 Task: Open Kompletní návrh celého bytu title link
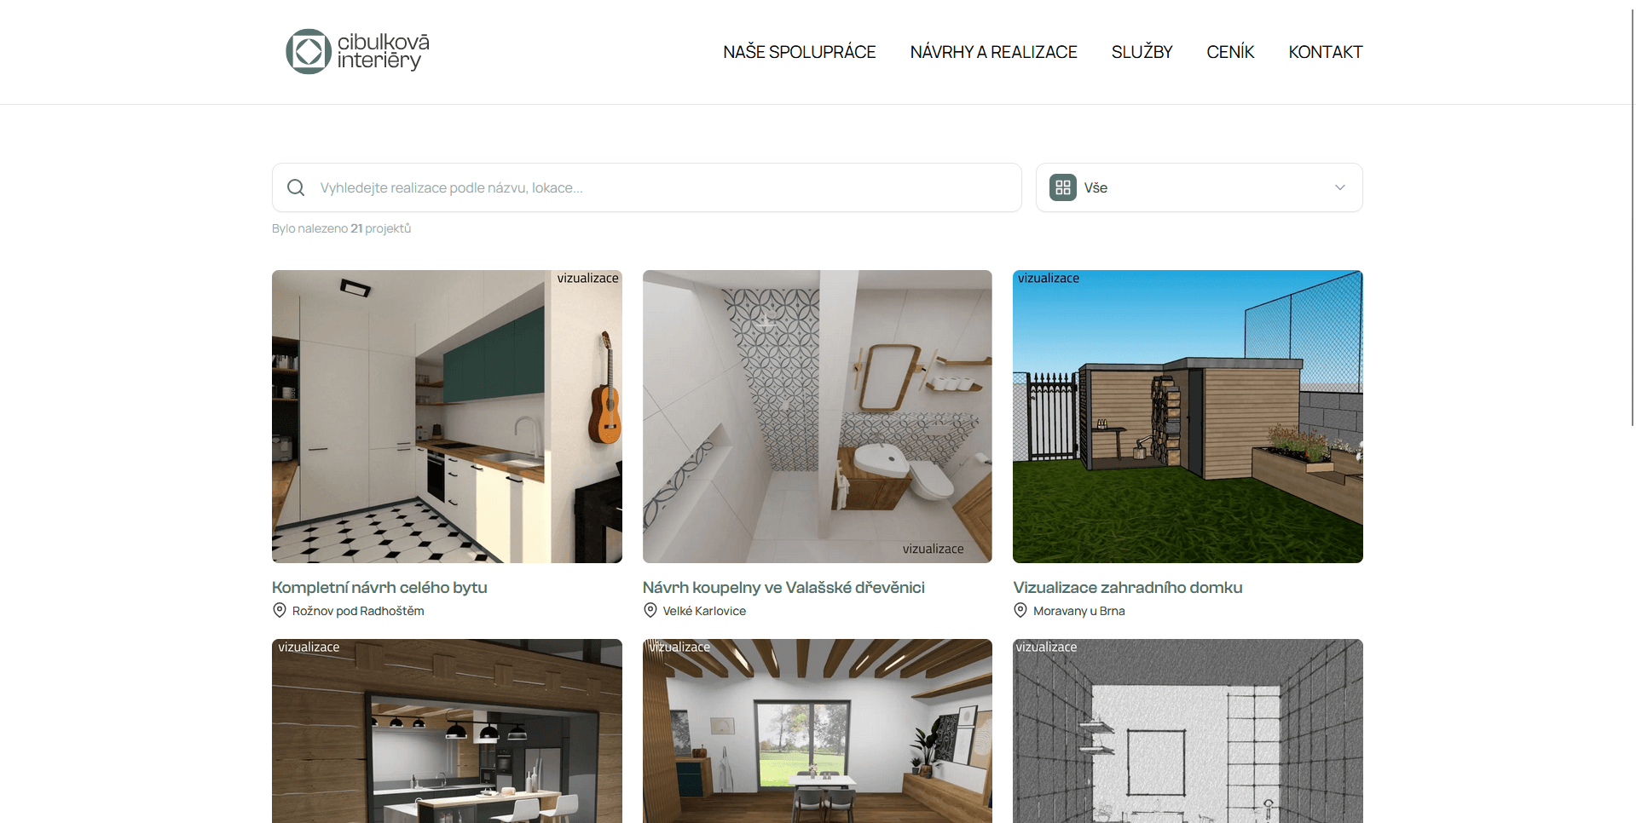click(x=379, y=587)
